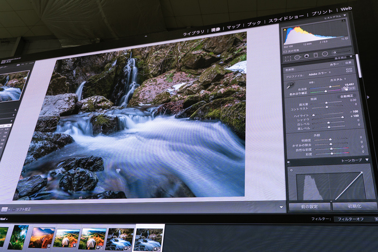
Task: Switch to the ブック module
Action: click(x=254, y=23)
